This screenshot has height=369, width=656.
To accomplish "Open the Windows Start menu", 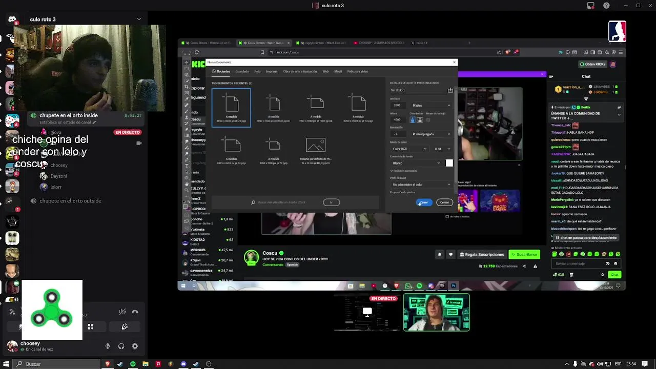I will (6, 364).
